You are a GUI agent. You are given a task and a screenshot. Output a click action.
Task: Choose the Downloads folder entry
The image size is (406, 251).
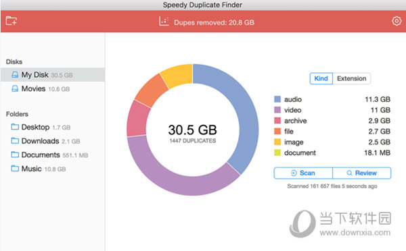pyautogui.click(x=53, y=141)
